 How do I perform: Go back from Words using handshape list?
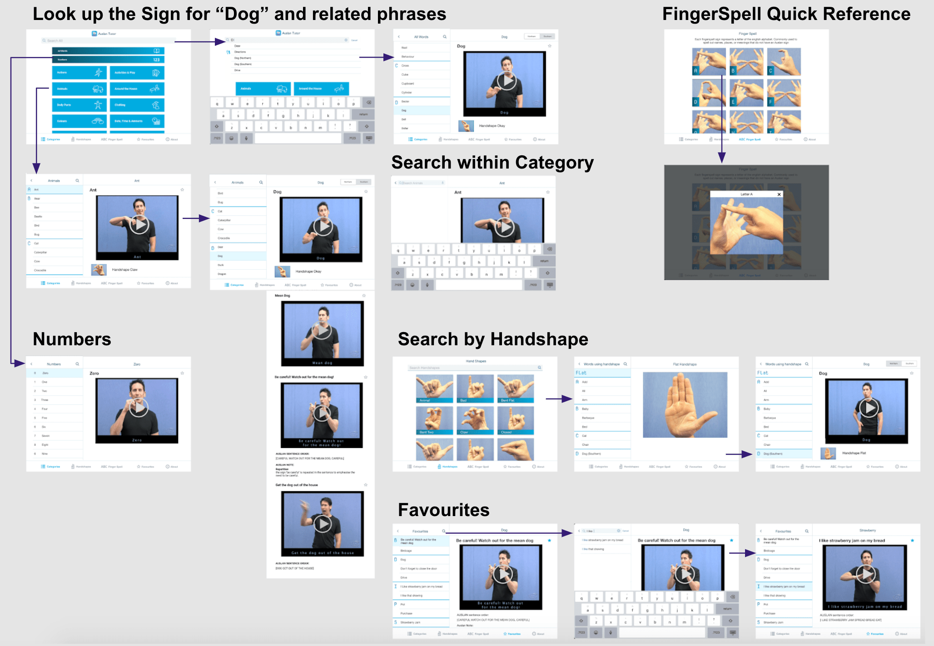tap(579, 364)
